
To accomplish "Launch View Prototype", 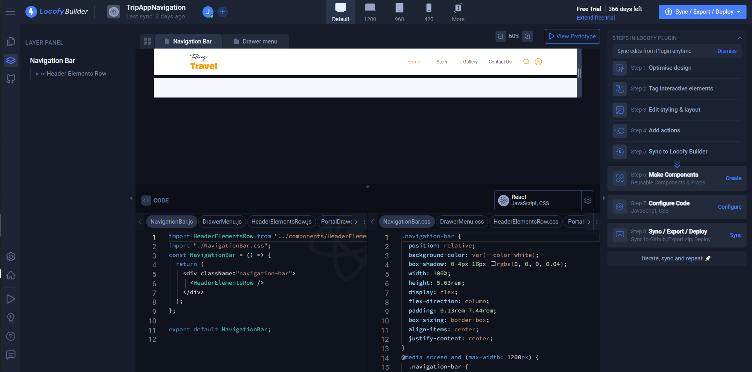I will point(572,36).
